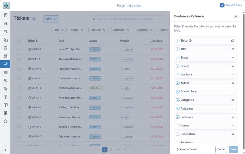Click Reset to Default
Image resolution: width=245 pixels, height=154 pixels.
[187, 149]
